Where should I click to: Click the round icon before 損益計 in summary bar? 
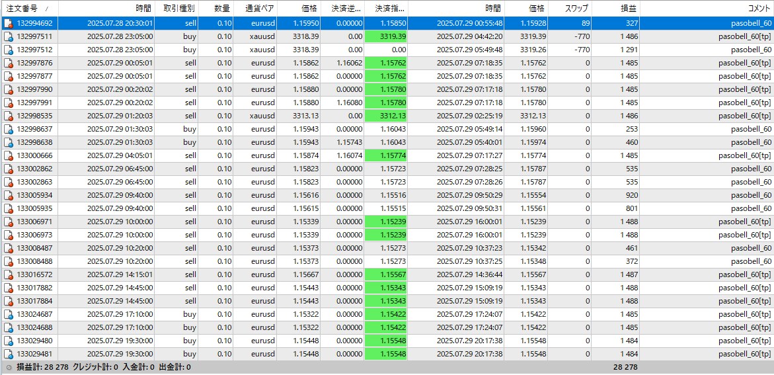click(x=9, y=368)
